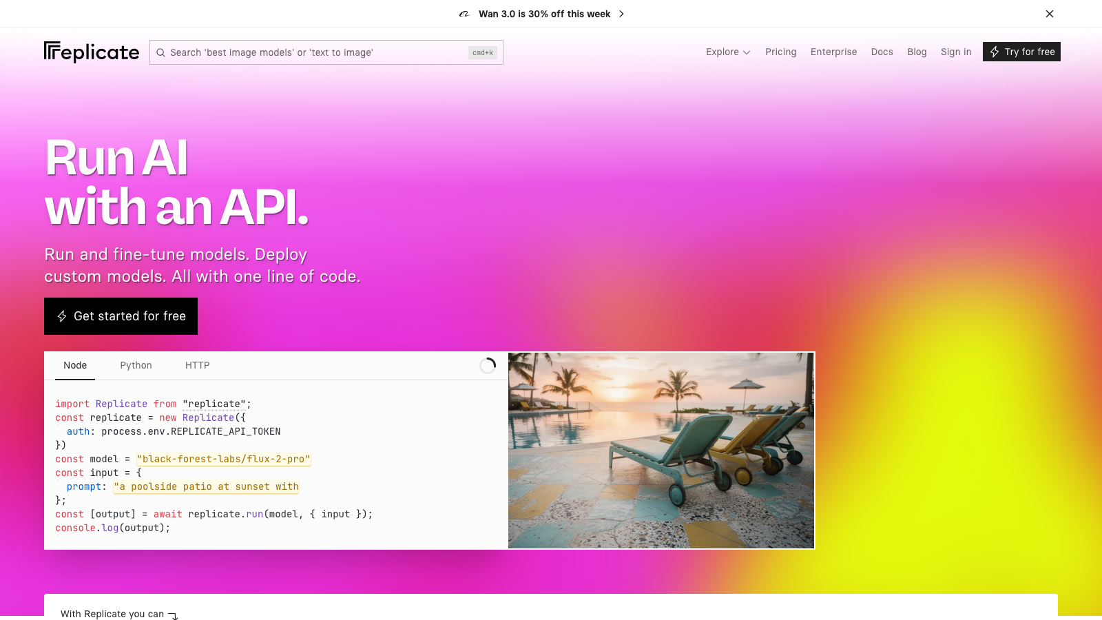Expand the Explore dropdown

[x=728, y=52]
